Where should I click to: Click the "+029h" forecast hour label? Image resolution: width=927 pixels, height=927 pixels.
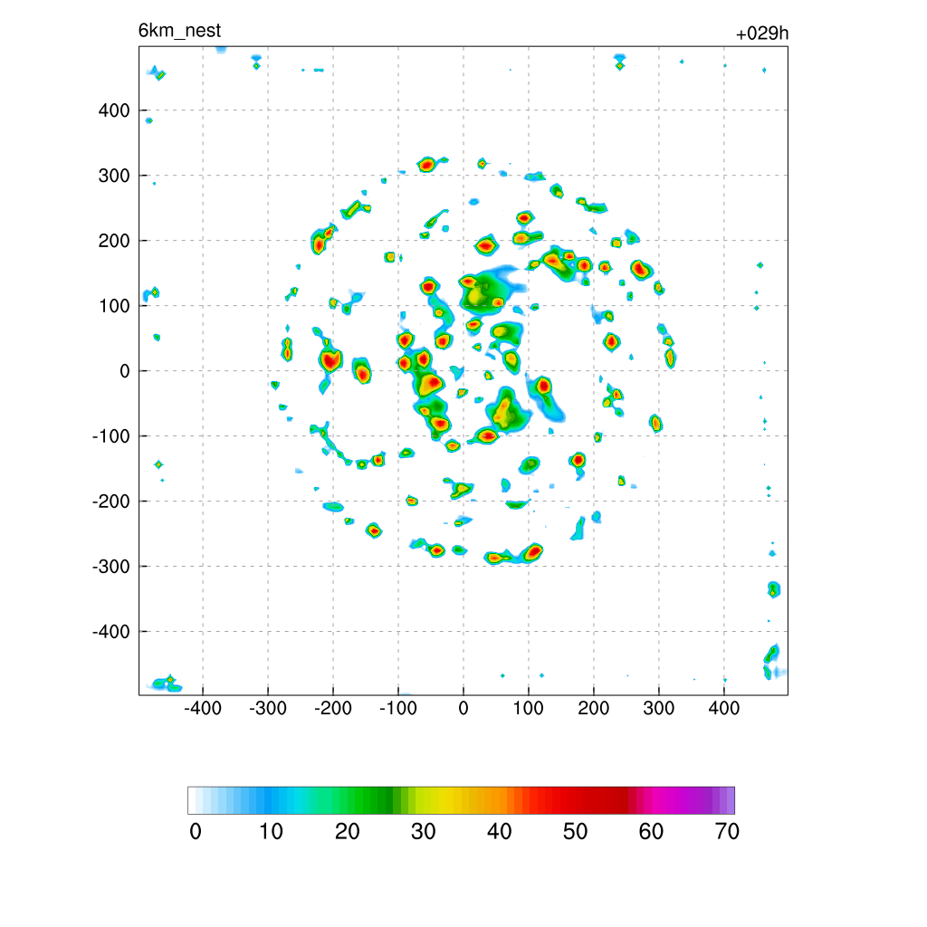point(762,33)
